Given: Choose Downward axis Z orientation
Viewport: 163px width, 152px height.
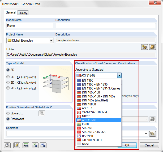Looking at the screenshot, I should coord(15,119).
